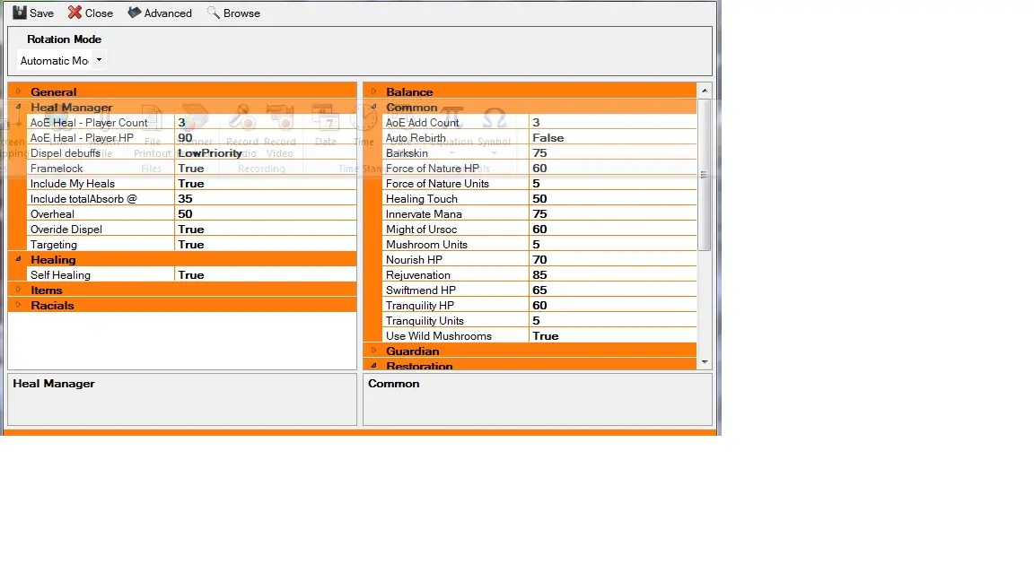
Task: Expand the Balance section
Action: [373, 91]
